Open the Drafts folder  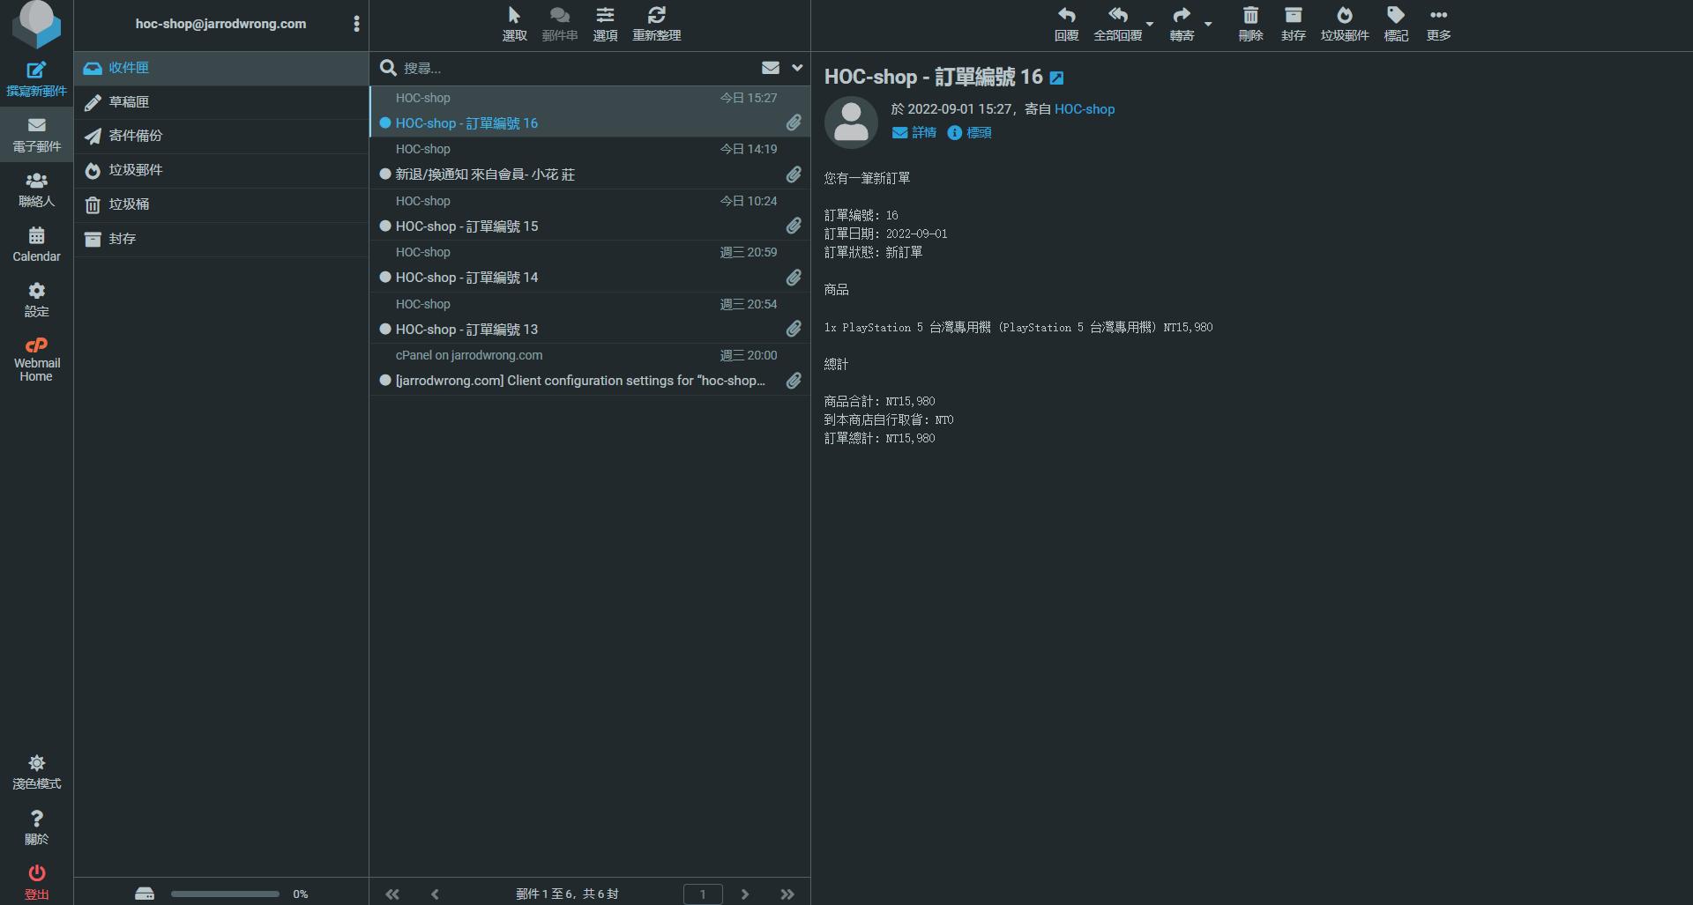(x=221, y=102)
